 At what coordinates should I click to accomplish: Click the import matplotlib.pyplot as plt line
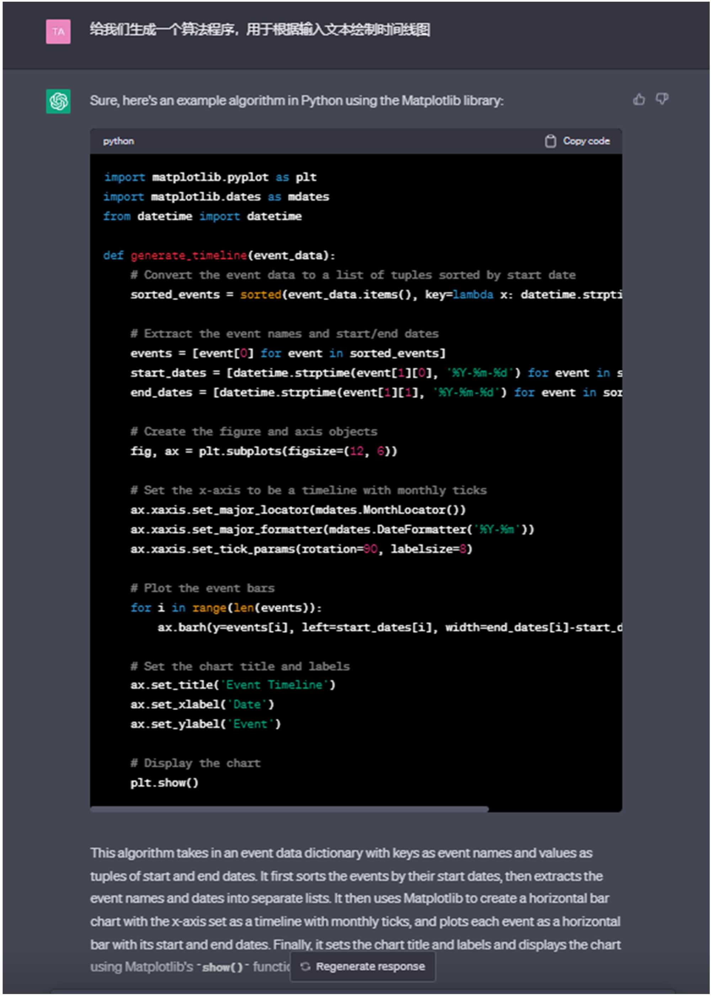point(210,177)
